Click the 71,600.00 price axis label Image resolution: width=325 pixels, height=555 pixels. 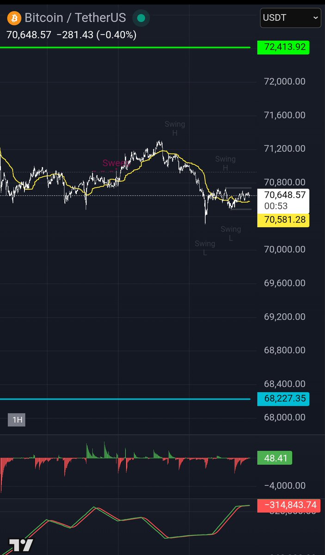pyautogui.click(x=285, y=115)
